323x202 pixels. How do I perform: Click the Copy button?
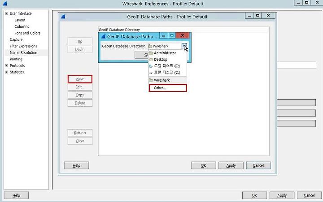[80, 95]
